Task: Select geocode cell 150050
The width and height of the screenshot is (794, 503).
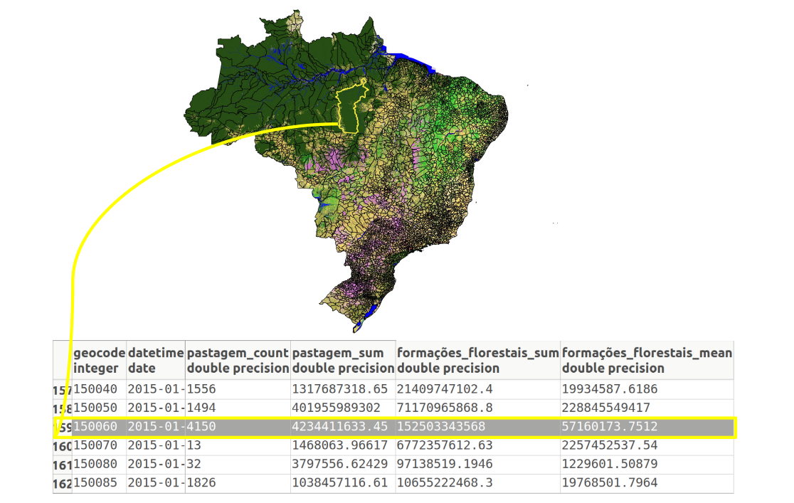Action: coord(96,408)
